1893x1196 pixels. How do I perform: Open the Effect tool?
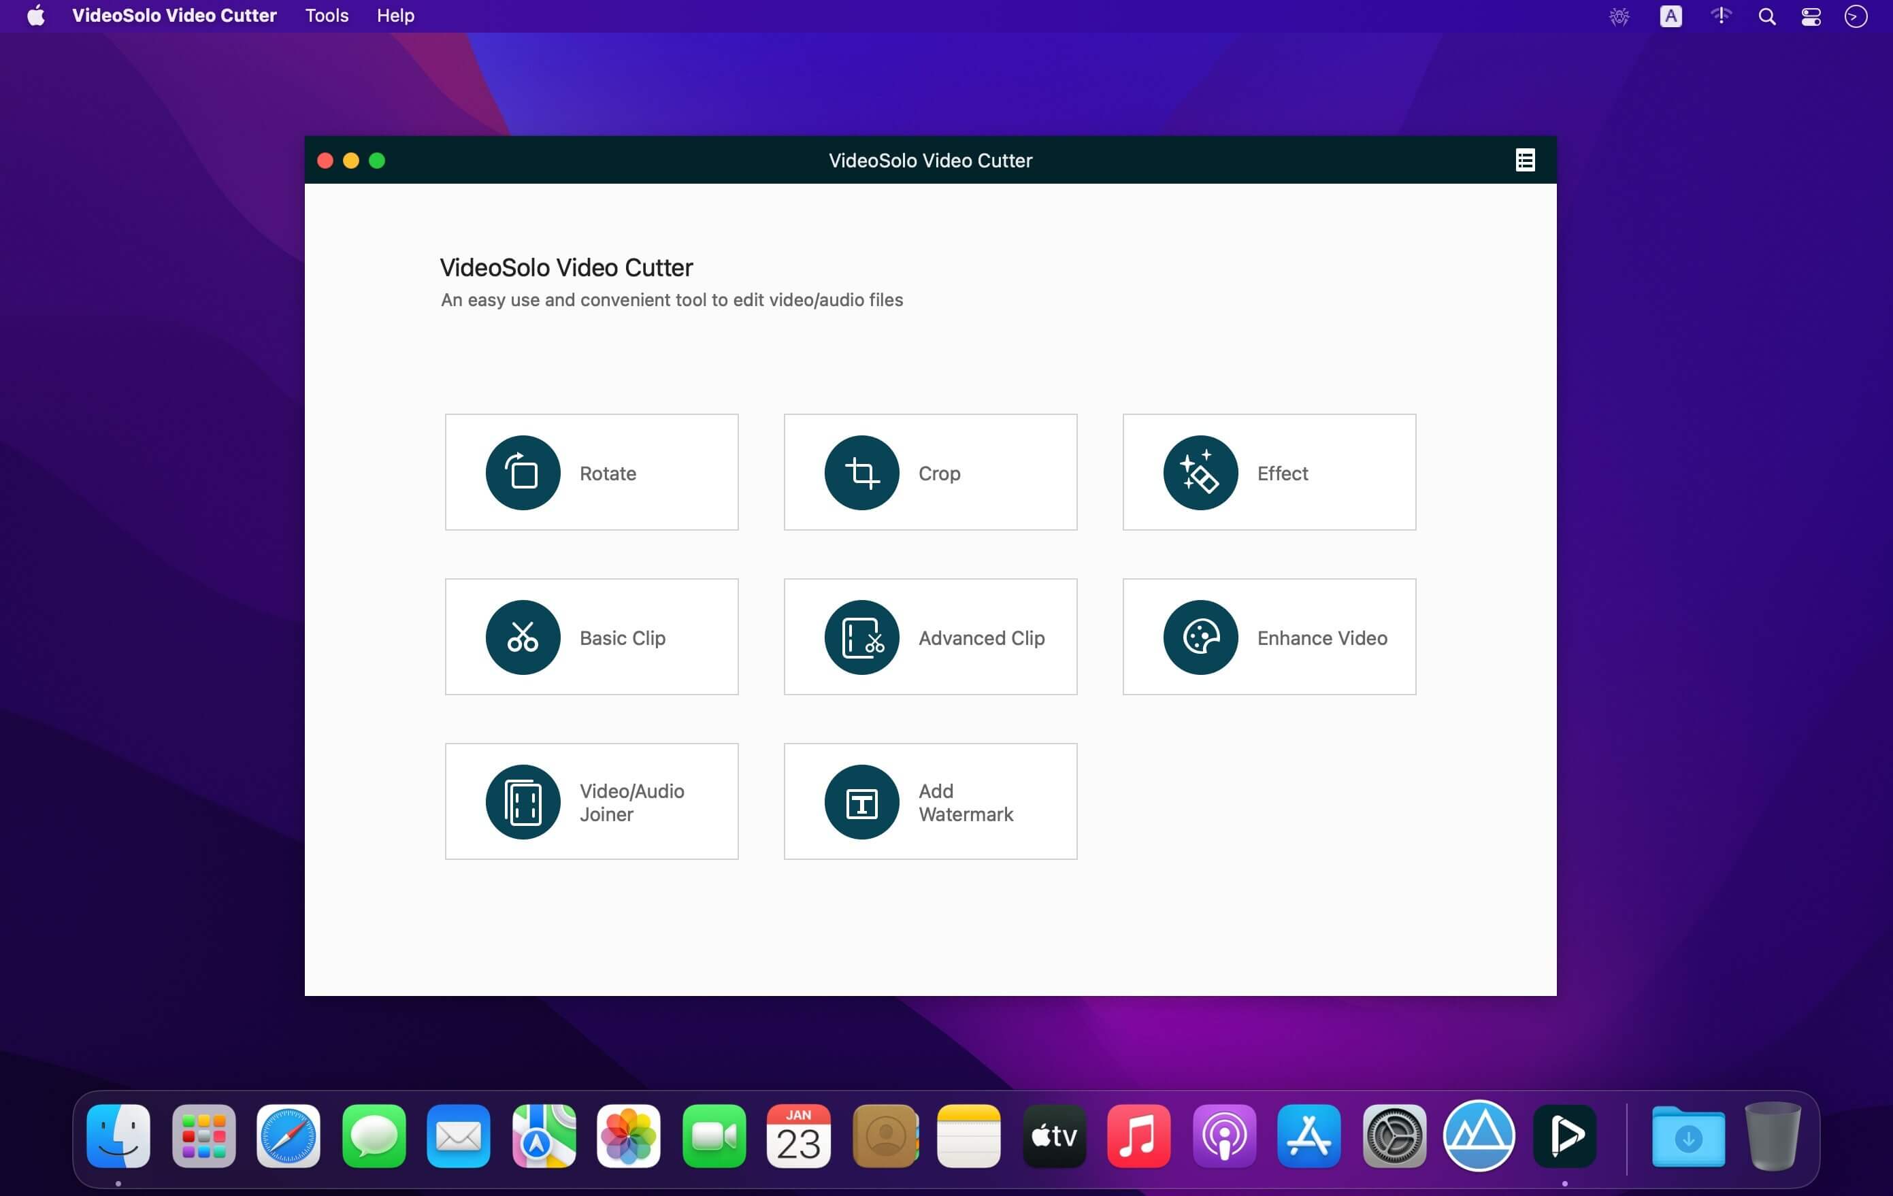pyautogui.click(x=1269, y=471)
